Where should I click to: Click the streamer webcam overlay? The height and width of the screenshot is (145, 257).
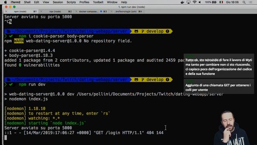click(x=231, y=128)
